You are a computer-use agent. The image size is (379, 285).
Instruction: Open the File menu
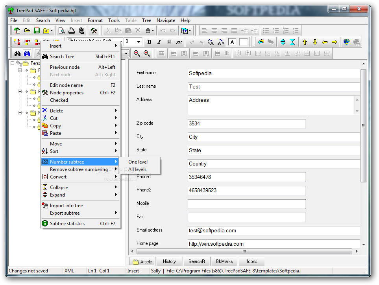[14, 20]
